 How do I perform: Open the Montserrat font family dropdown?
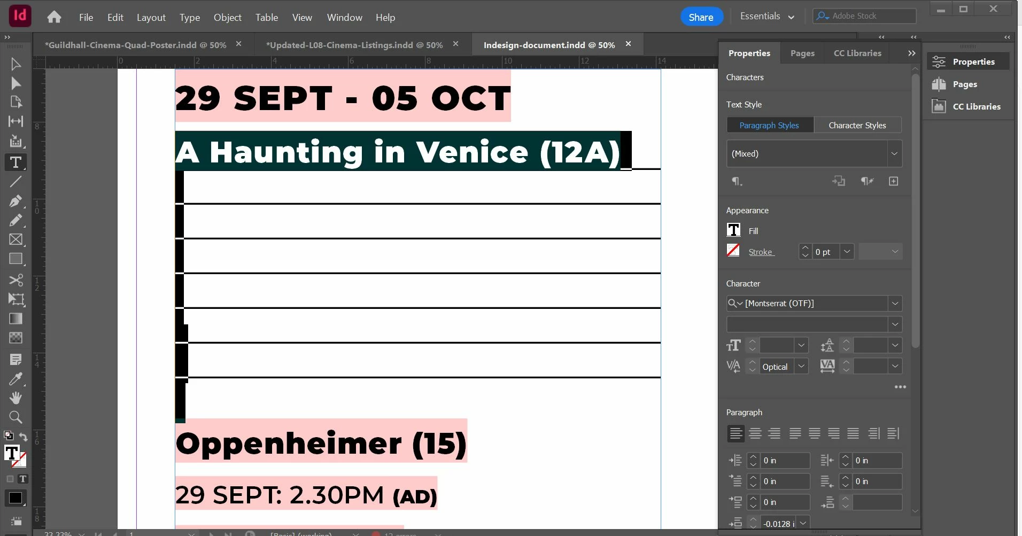[x=895, y=304]
